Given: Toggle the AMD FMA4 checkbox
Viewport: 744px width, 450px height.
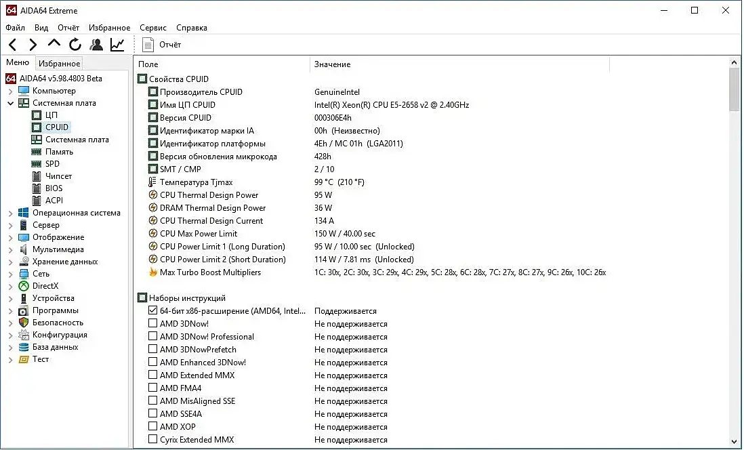Looking at the screenshot, I should pyautogui.click(x=152, y=388).
